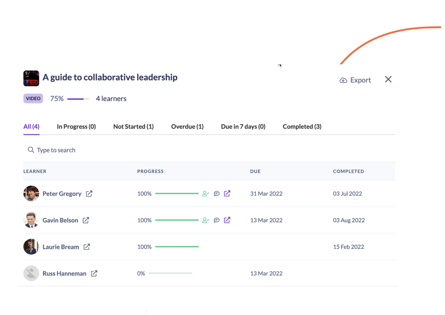The width and height of the screenshot is (445, 315).
Task: Open the Due in 7 days (0) tab
Action: (x=243, y=127)
